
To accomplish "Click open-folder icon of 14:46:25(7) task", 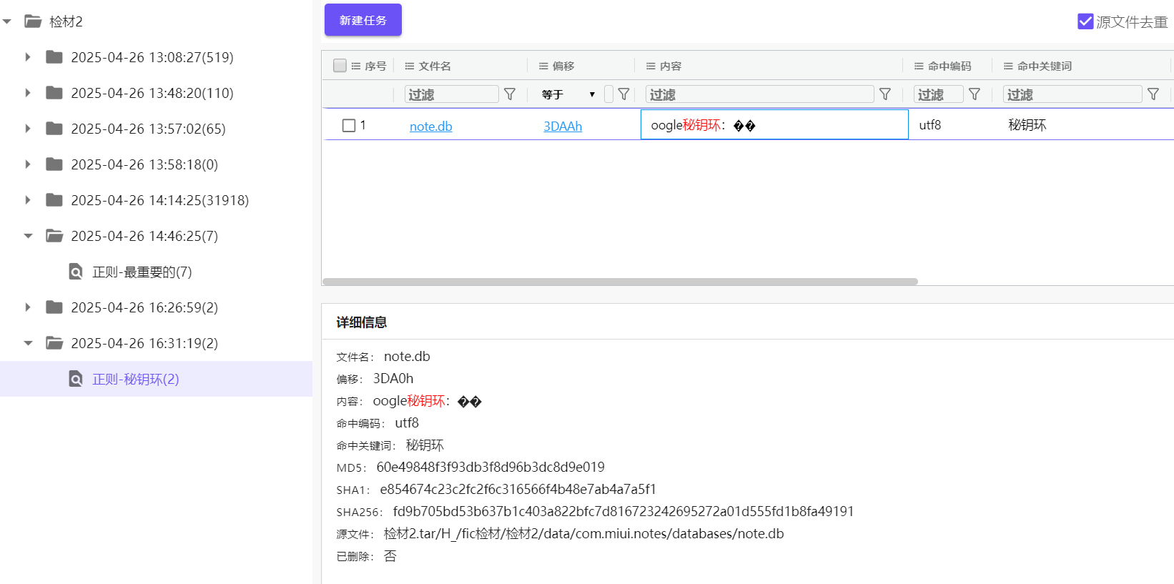I will (54, 235).
